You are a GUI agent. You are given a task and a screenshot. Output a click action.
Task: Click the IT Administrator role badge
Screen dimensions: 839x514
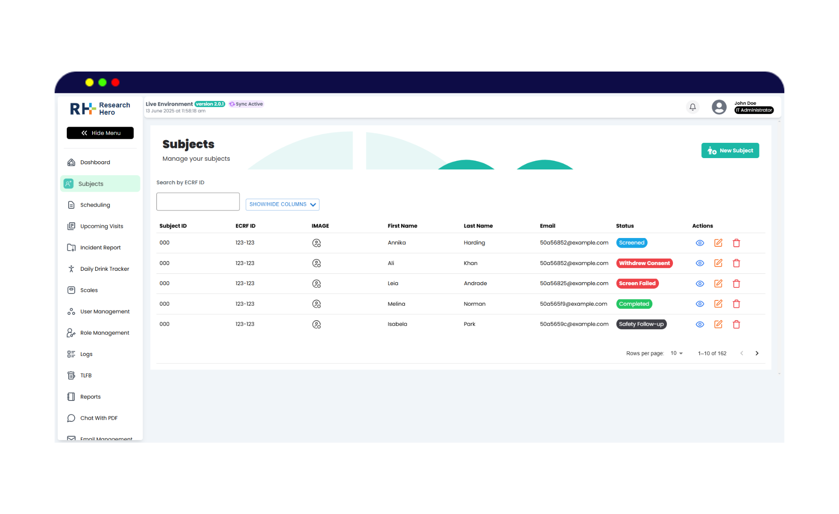754,110
